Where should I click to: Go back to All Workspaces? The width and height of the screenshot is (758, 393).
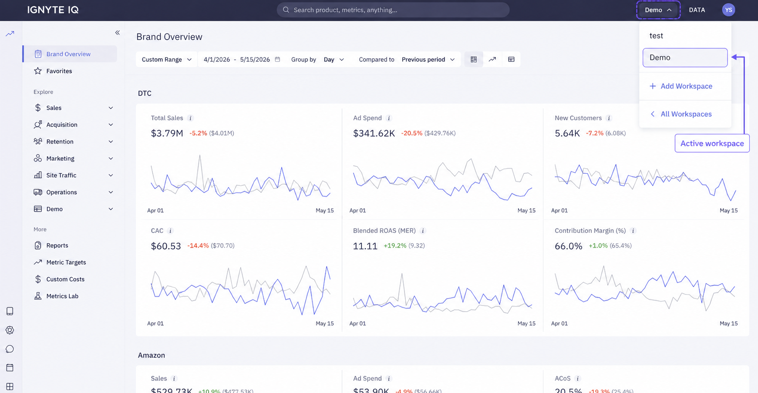tap(681, 114)
